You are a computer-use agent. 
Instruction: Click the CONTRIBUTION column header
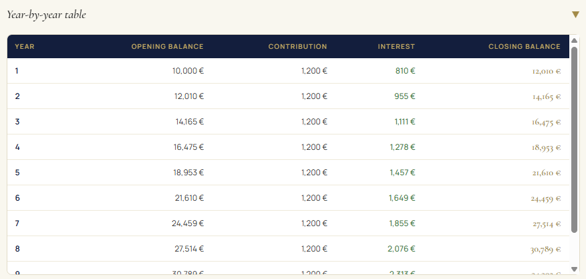[x=297, y=47]
